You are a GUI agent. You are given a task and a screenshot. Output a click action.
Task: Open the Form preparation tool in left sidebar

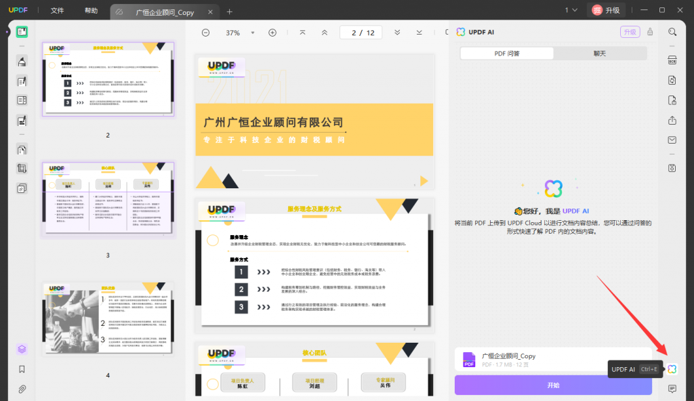point(22,100)
